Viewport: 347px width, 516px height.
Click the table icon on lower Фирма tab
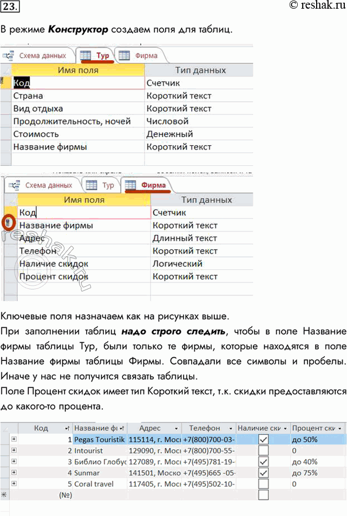pyautogui.click(x=130, y=185)
